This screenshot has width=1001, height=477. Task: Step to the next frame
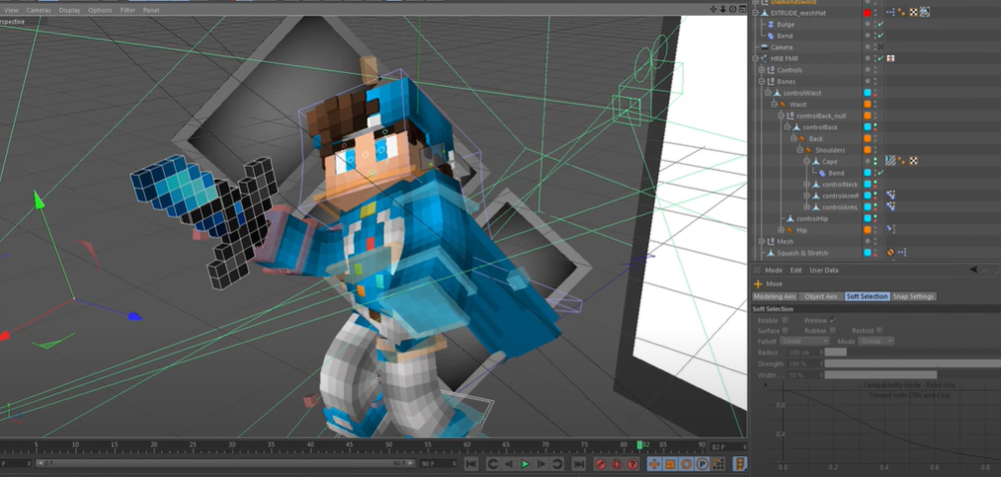pos(541,464)
